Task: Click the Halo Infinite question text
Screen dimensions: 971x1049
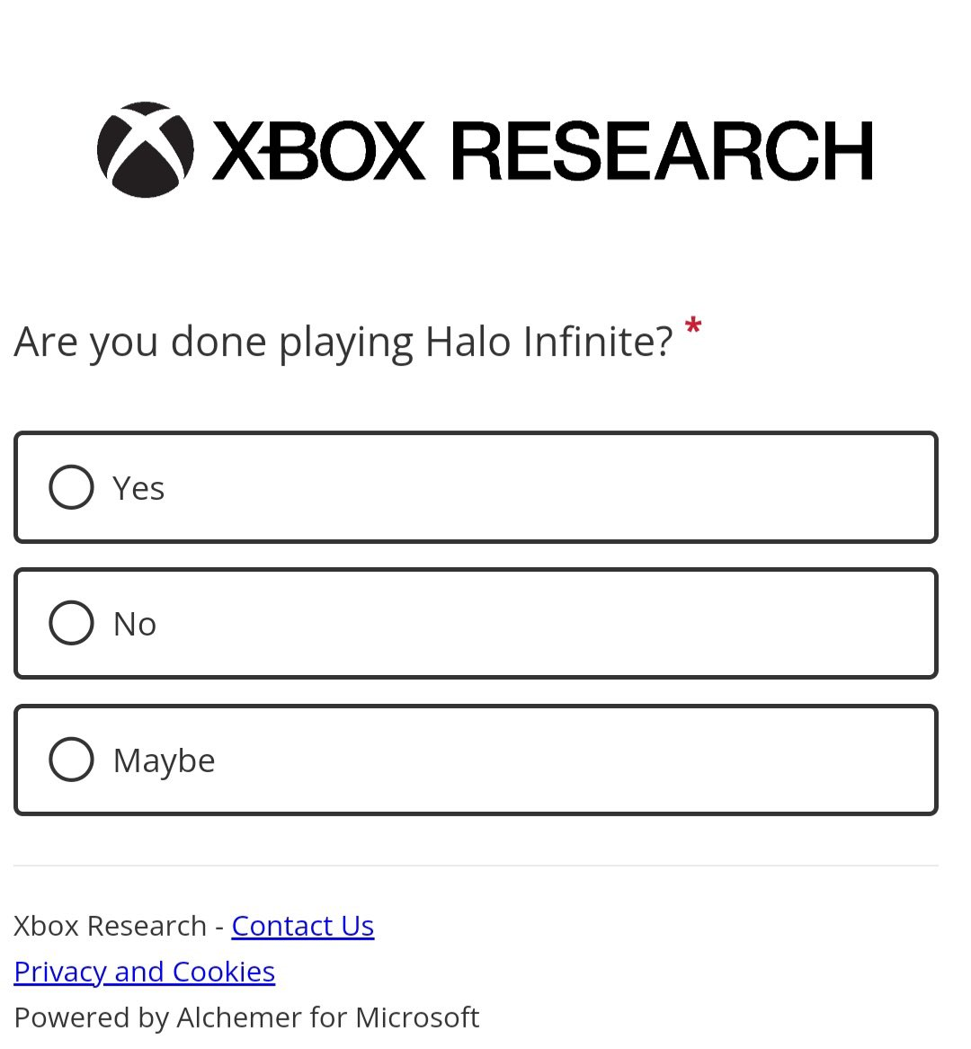Action: point(343,342)
